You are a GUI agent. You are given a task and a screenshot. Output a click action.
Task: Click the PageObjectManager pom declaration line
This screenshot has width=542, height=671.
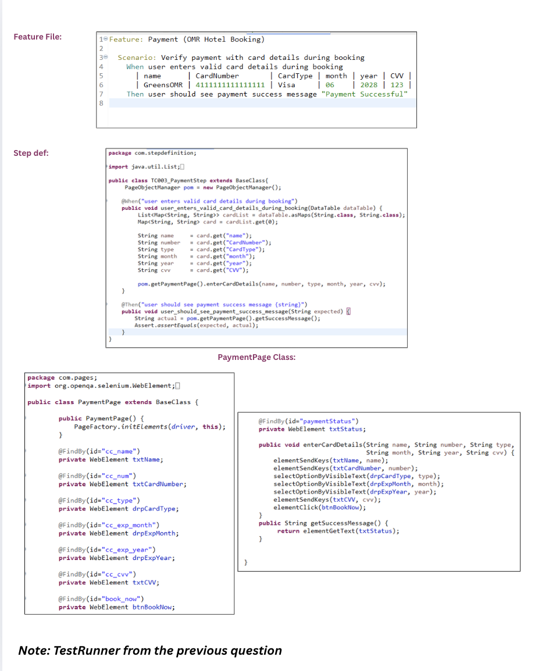pyautogui.click(x=203, y=187)
